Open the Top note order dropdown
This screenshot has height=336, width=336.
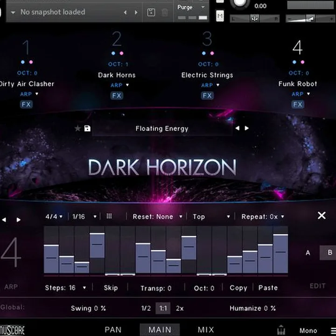click(x=211, y=217)
